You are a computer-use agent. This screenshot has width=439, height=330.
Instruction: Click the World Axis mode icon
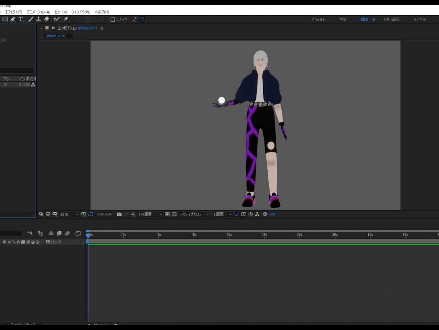click(95, 19)
